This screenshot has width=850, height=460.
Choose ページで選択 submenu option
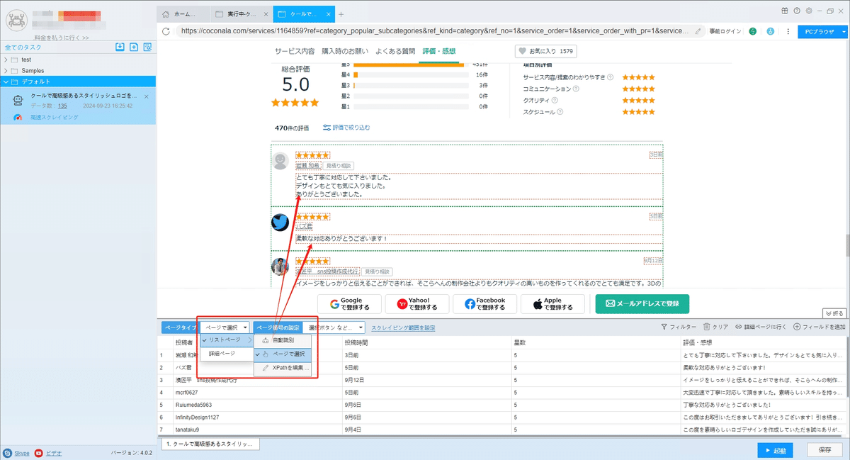283,354
